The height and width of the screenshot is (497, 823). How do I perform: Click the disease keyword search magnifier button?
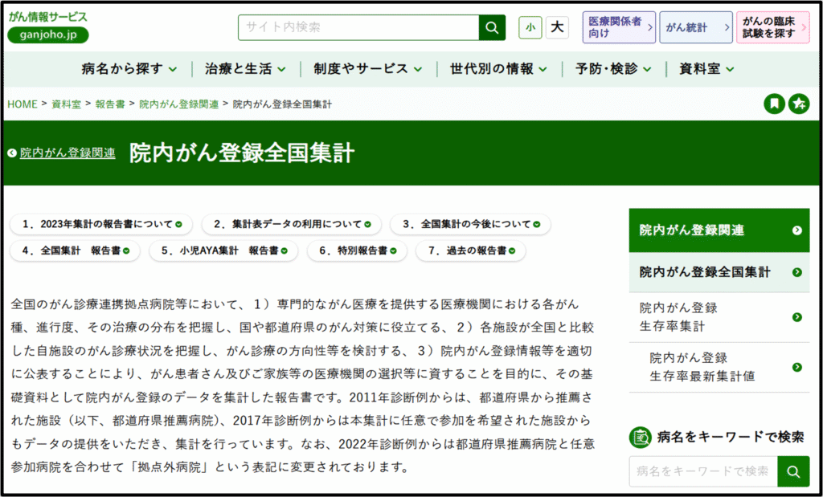pos(793,471)
